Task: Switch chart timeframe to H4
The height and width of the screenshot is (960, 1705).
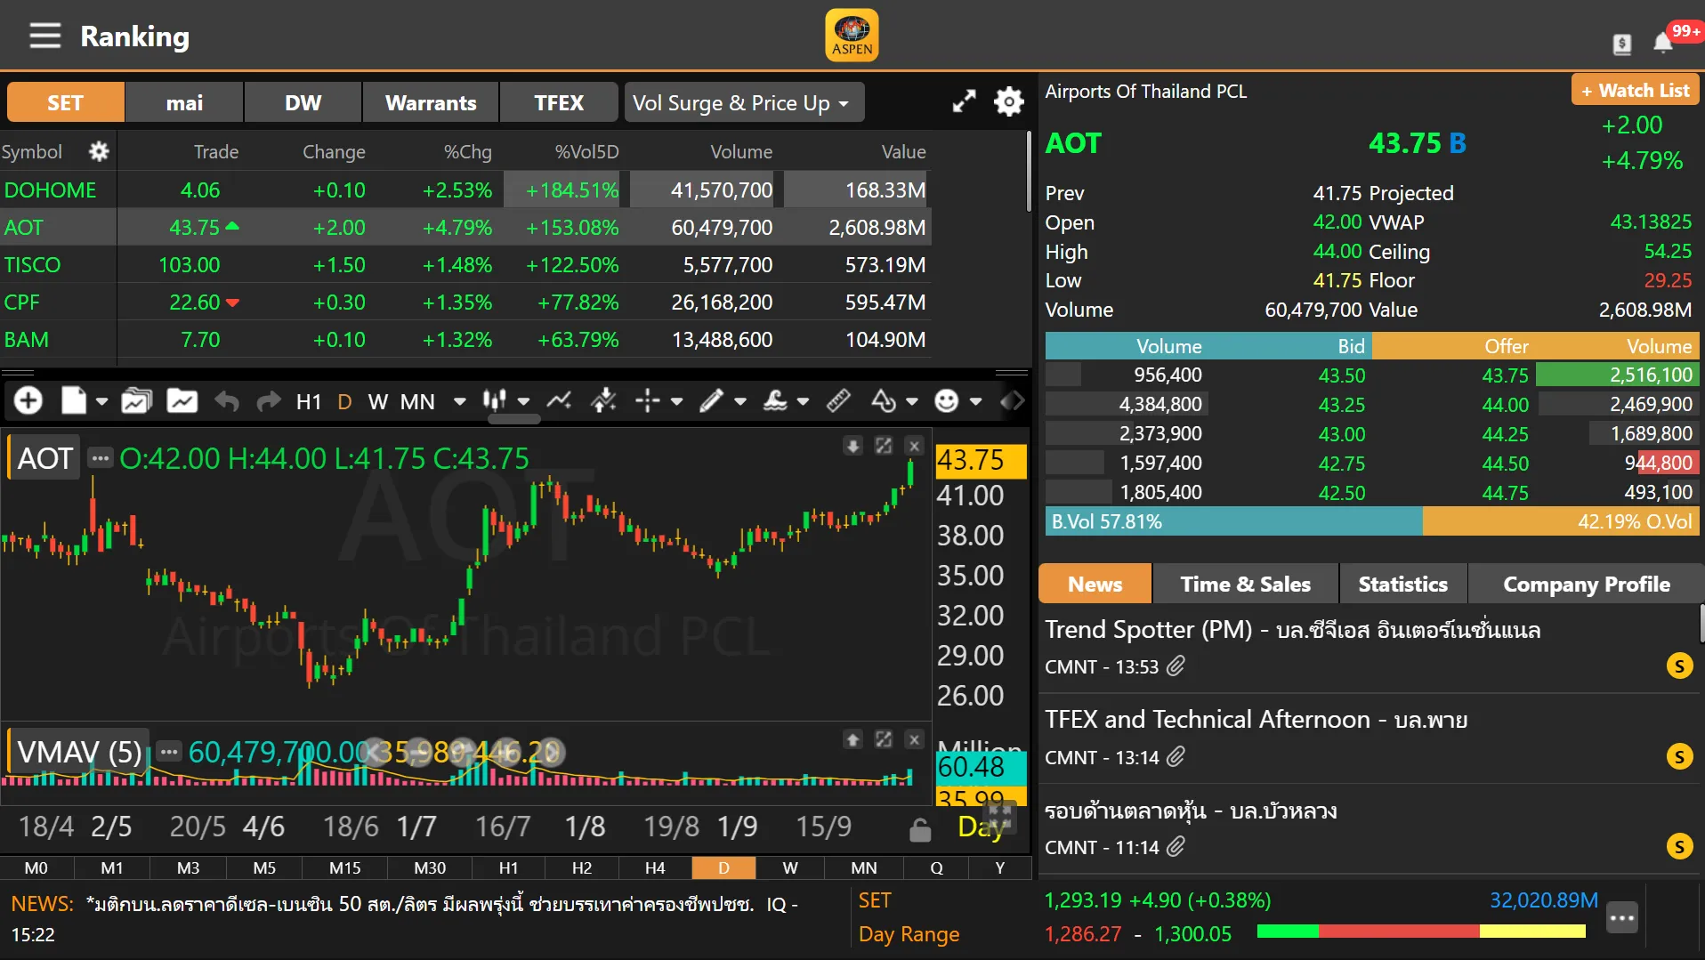Action: (655, 867)
